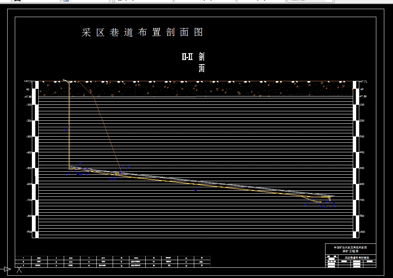Select the 采矿工程系 text in title block
This screenshot has width=393, height=278.
point(351,251)
